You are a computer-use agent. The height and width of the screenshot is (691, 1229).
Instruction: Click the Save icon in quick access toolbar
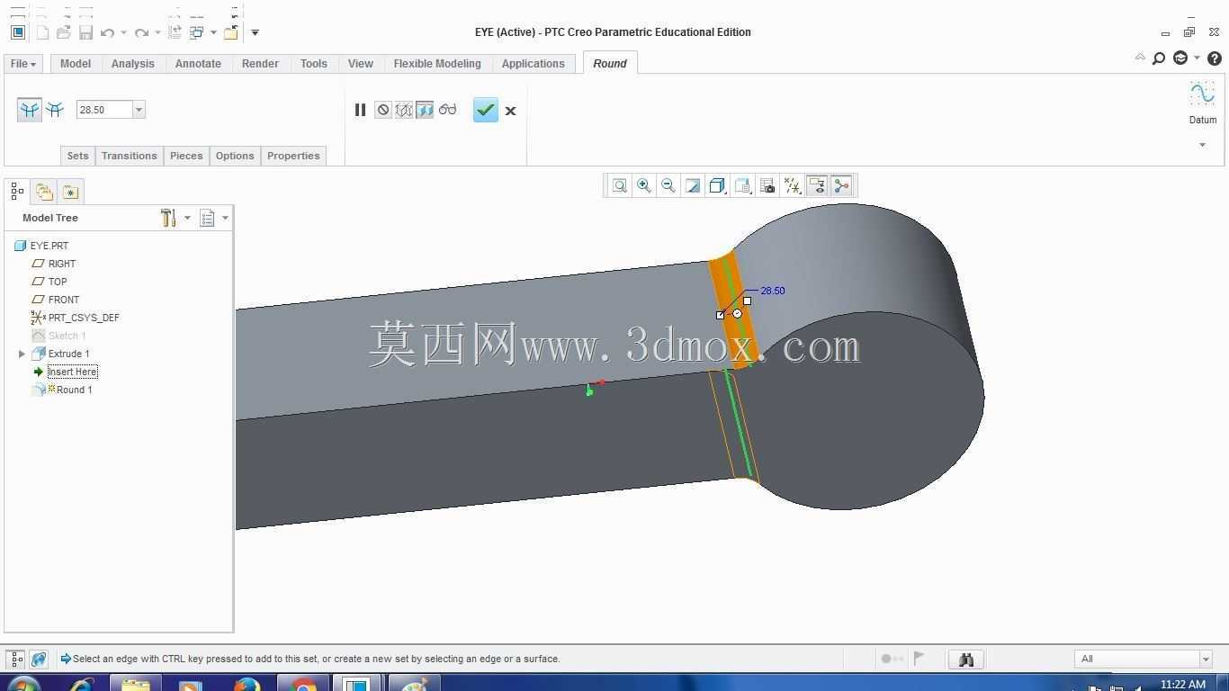click(x=85, y=32)
